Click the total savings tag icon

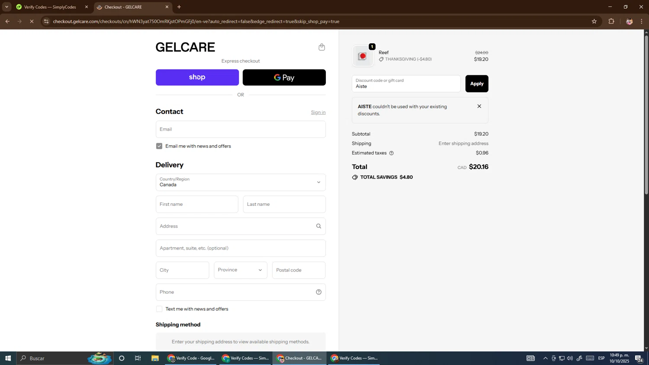(355, 177)
